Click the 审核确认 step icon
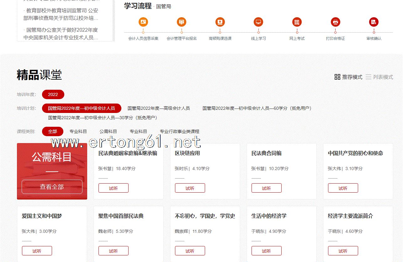This screenshot has width=403, height=262. pyautogui.click(x=374, y=22)
